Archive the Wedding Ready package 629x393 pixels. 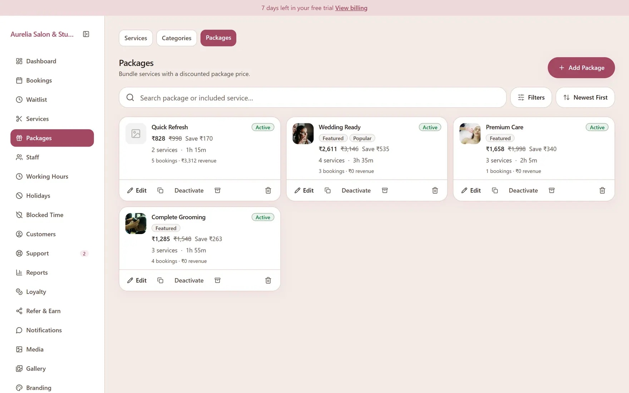point(385,190)
